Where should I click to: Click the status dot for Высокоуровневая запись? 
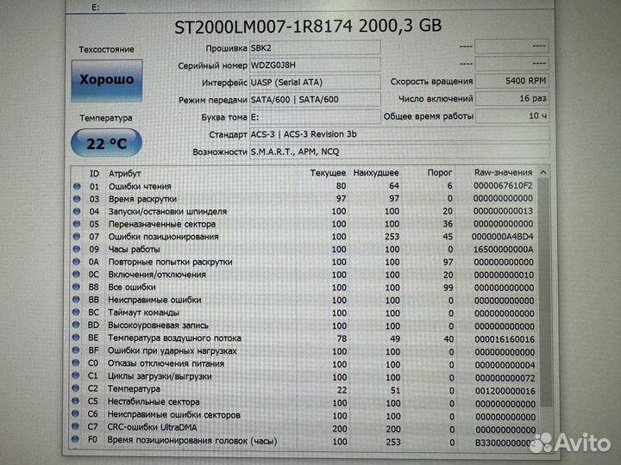click(x=76, y=325)
